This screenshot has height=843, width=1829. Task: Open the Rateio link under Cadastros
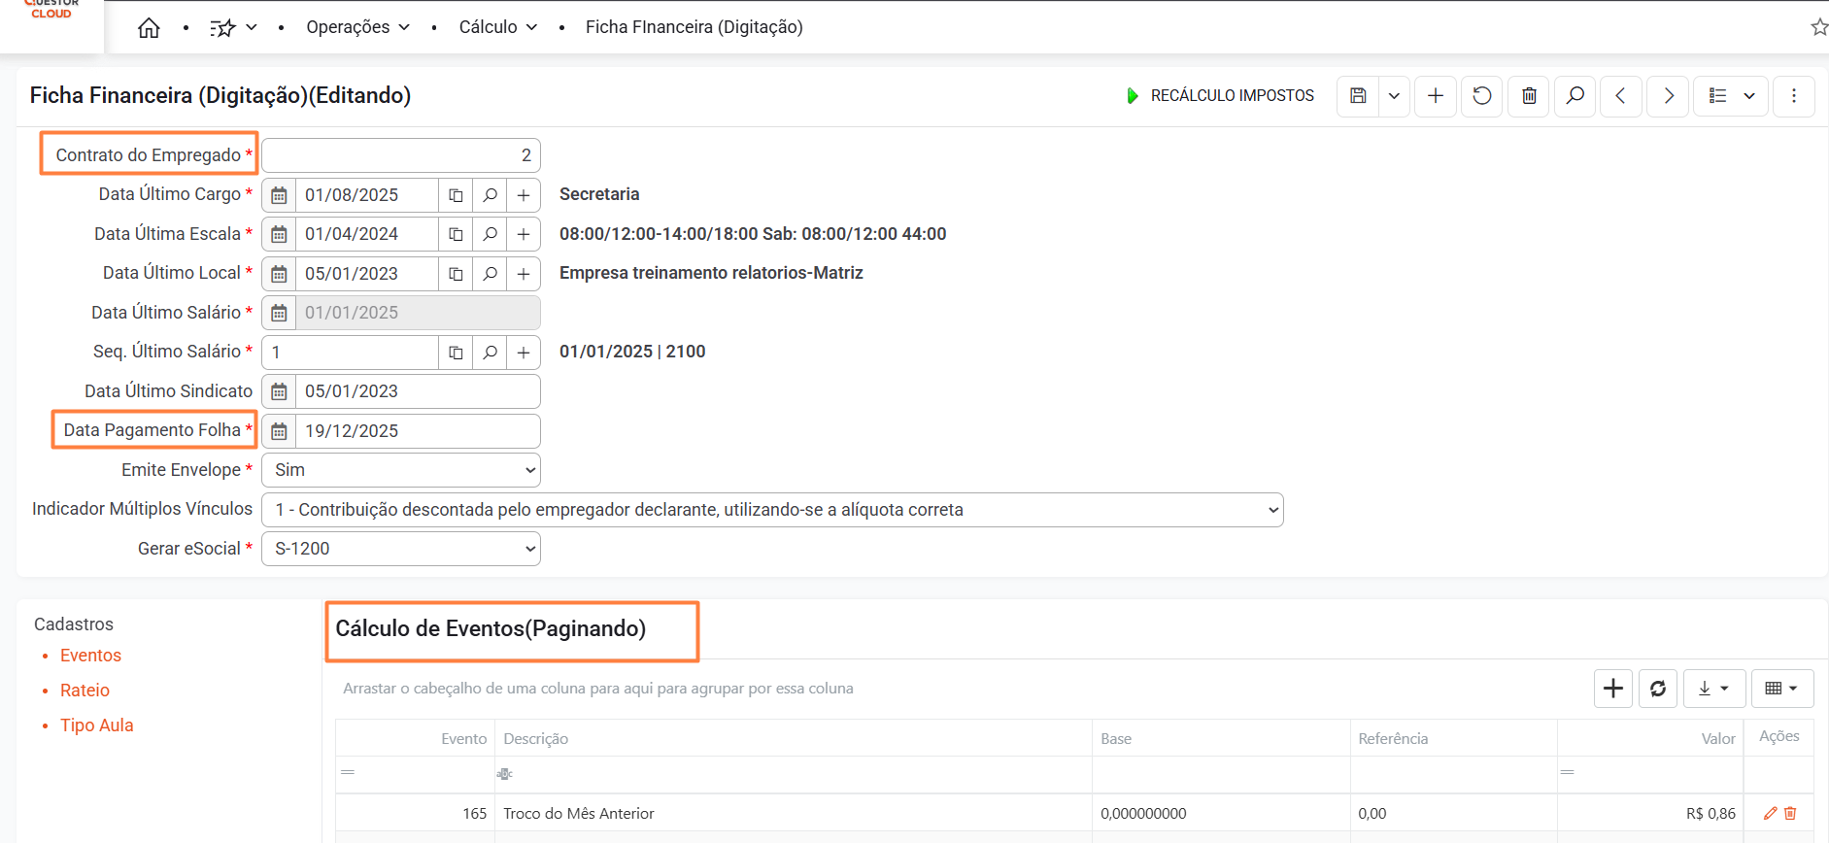85,691
